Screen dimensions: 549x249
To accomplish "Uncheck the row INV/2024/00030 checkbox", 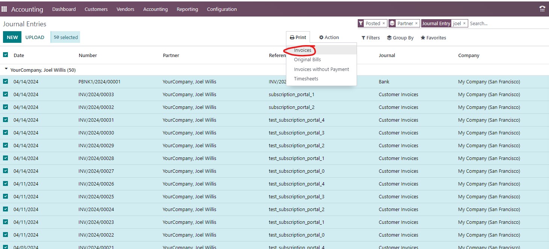I will coord(5,133).
